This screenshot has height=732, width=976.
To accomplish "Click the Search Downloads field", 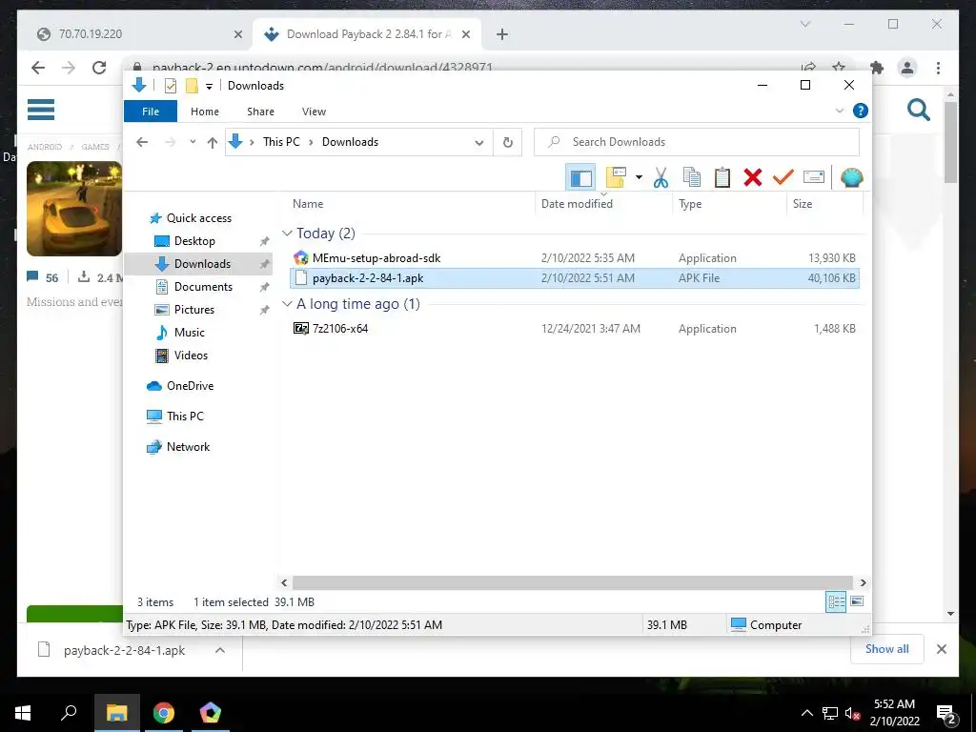I will click(x=697, y=142).
